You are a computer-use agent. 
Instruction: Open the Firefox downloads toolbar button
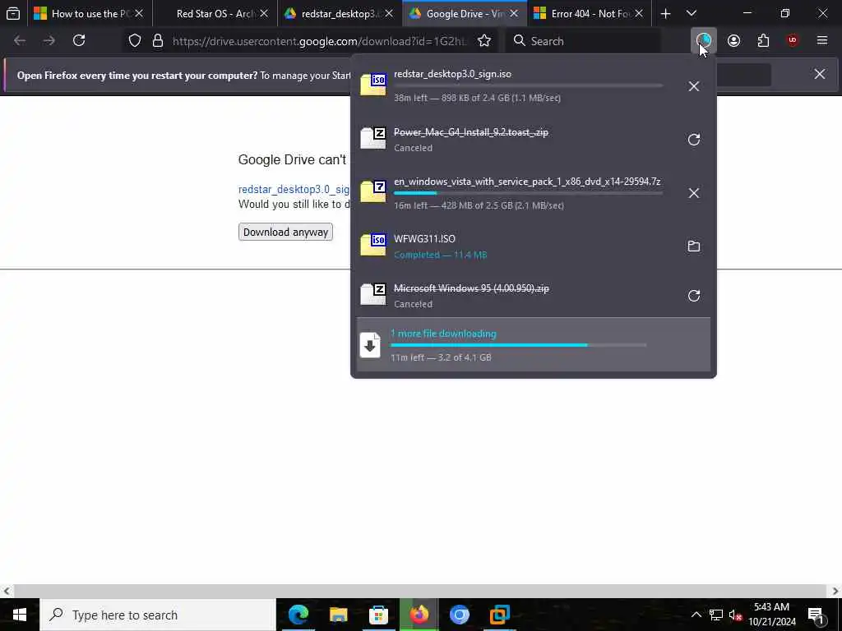704,40
